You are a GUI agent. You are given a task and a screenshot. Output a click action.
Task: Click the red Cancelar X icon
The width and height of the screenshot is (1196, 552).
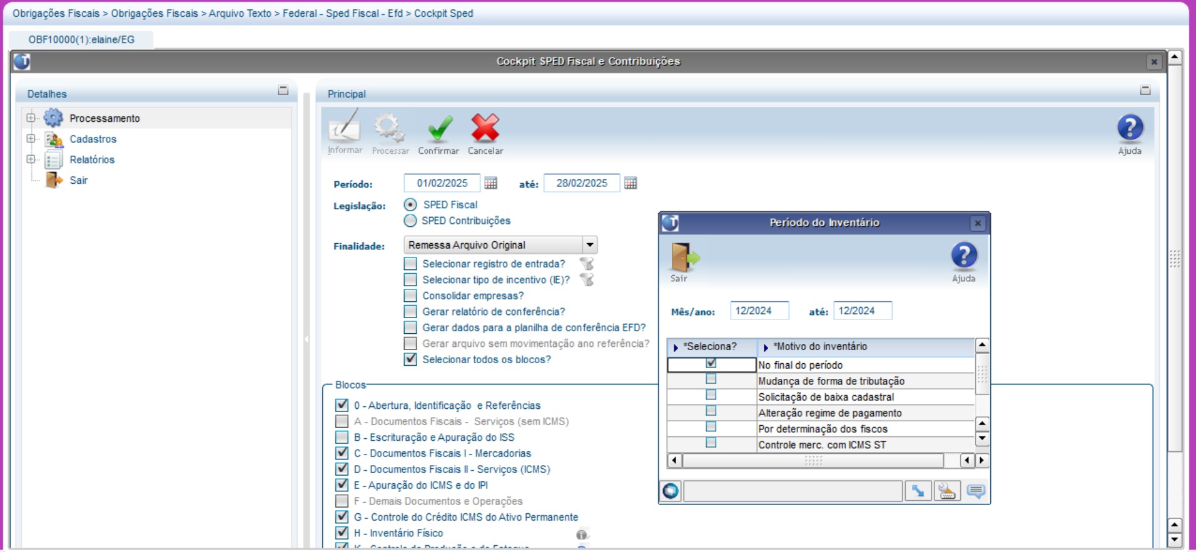485,128
